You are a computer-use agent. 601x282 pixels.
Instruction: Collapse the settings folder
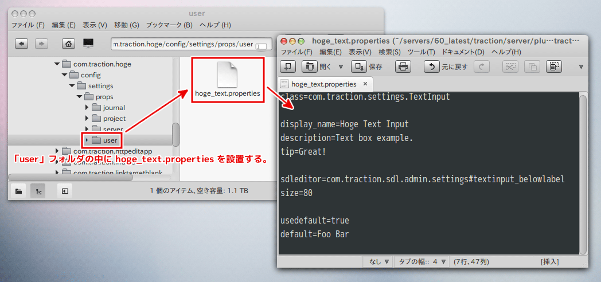pos(72,86)
